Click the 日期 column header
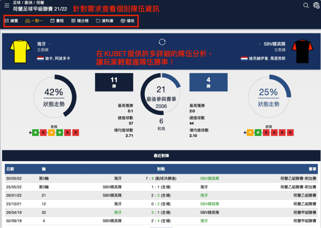The width and height of the screenshot is (321, 228). pyautogui.click(x=10, y=169)
